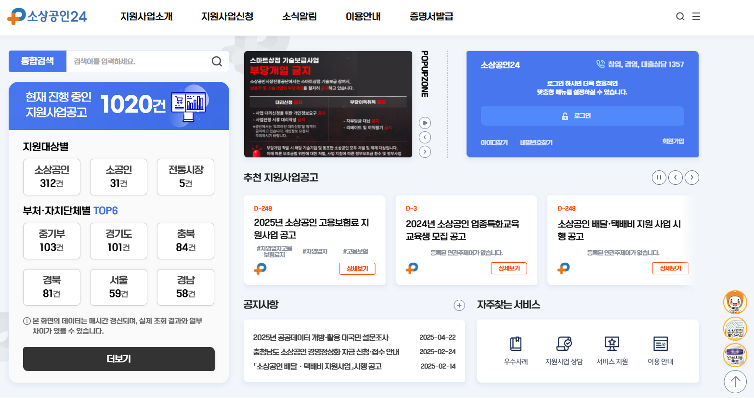Open the 증명서발급 menu
The image size is (754, 398).
click(x=431, y=16)
